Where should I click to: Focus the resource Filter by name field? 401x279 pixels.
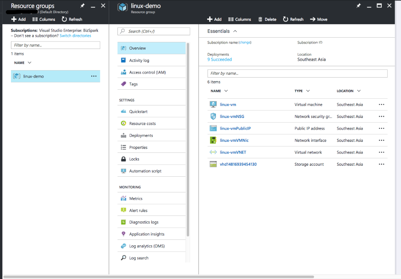pyautogui.click(x=298, y=73)
